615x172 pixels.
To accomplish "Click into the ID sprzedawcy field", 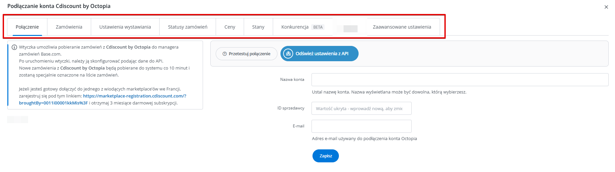I will tap(361, 108).
